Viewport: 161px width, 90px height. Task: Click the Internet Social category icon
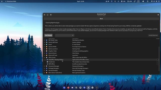point(47,53)
